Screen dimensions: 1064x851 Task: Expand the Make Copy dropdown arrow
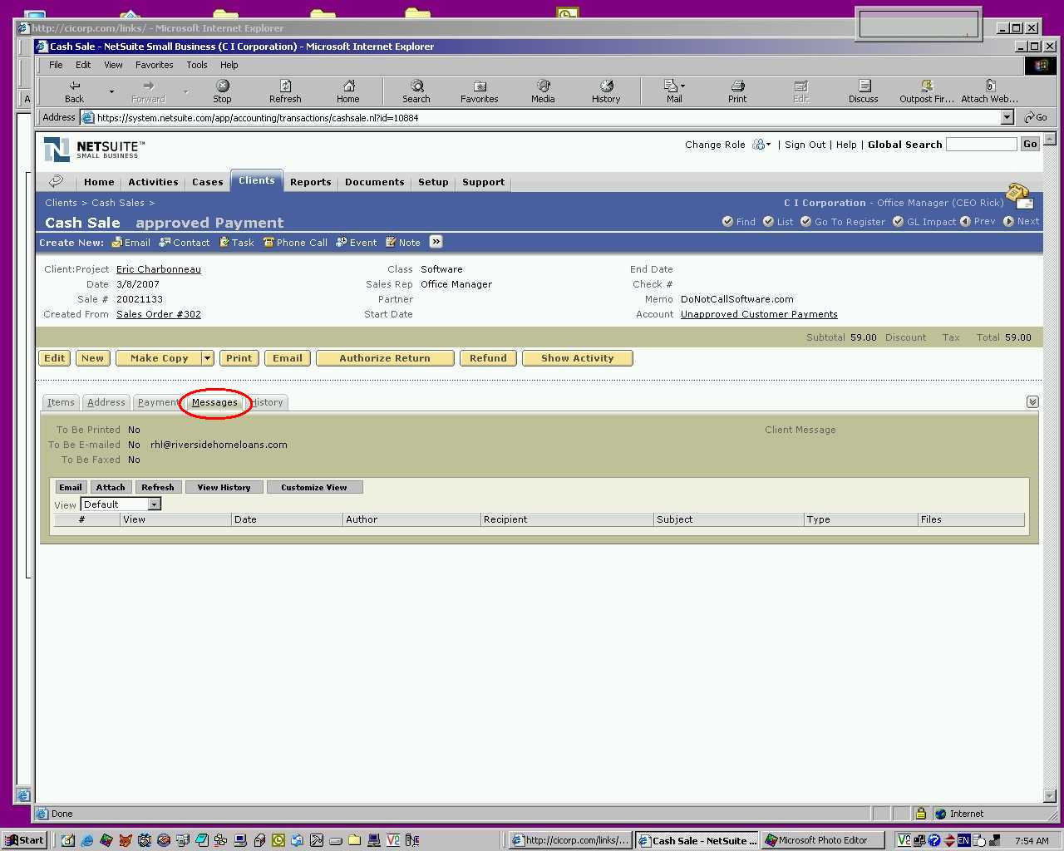(207, 358)
